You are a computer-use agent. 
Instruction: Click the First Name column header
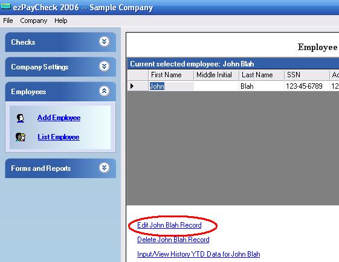point(171,75)
